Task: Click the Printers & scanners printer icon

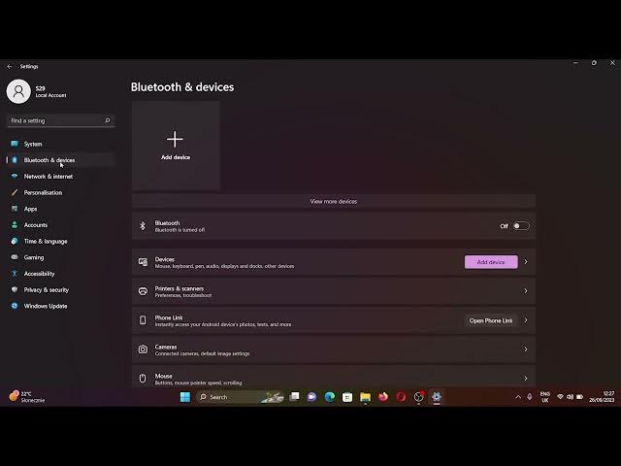Action: tap(143, 291)
